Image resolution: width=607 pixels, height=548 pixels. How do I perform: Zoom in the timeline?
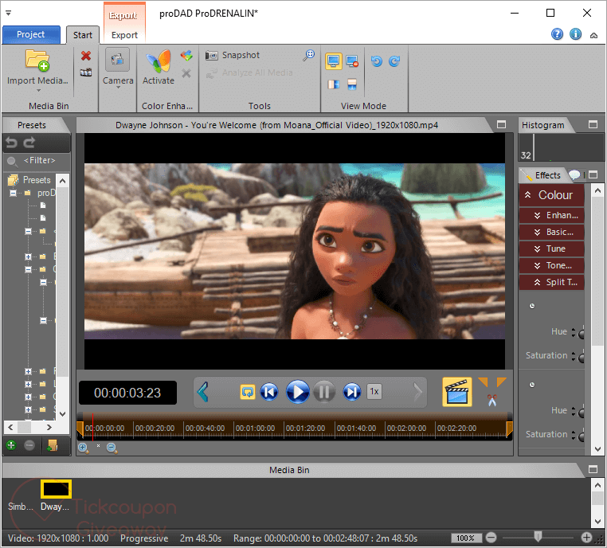83,448
